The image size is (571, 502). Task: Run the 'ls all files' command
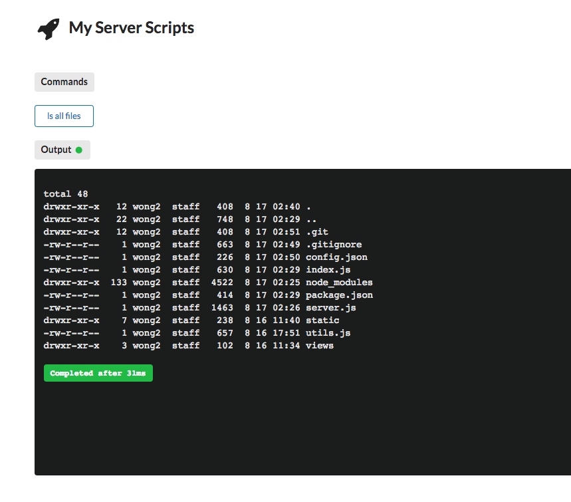point(64,116)
